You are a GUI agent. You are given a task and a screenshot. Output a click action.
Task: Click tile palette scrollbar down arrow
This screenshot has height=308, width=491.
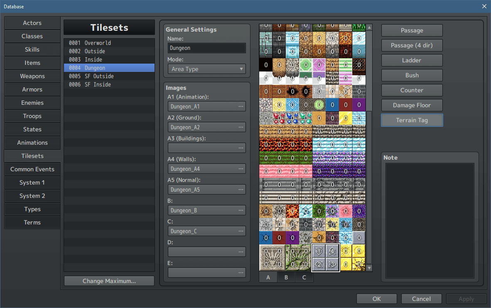[369, 268]
